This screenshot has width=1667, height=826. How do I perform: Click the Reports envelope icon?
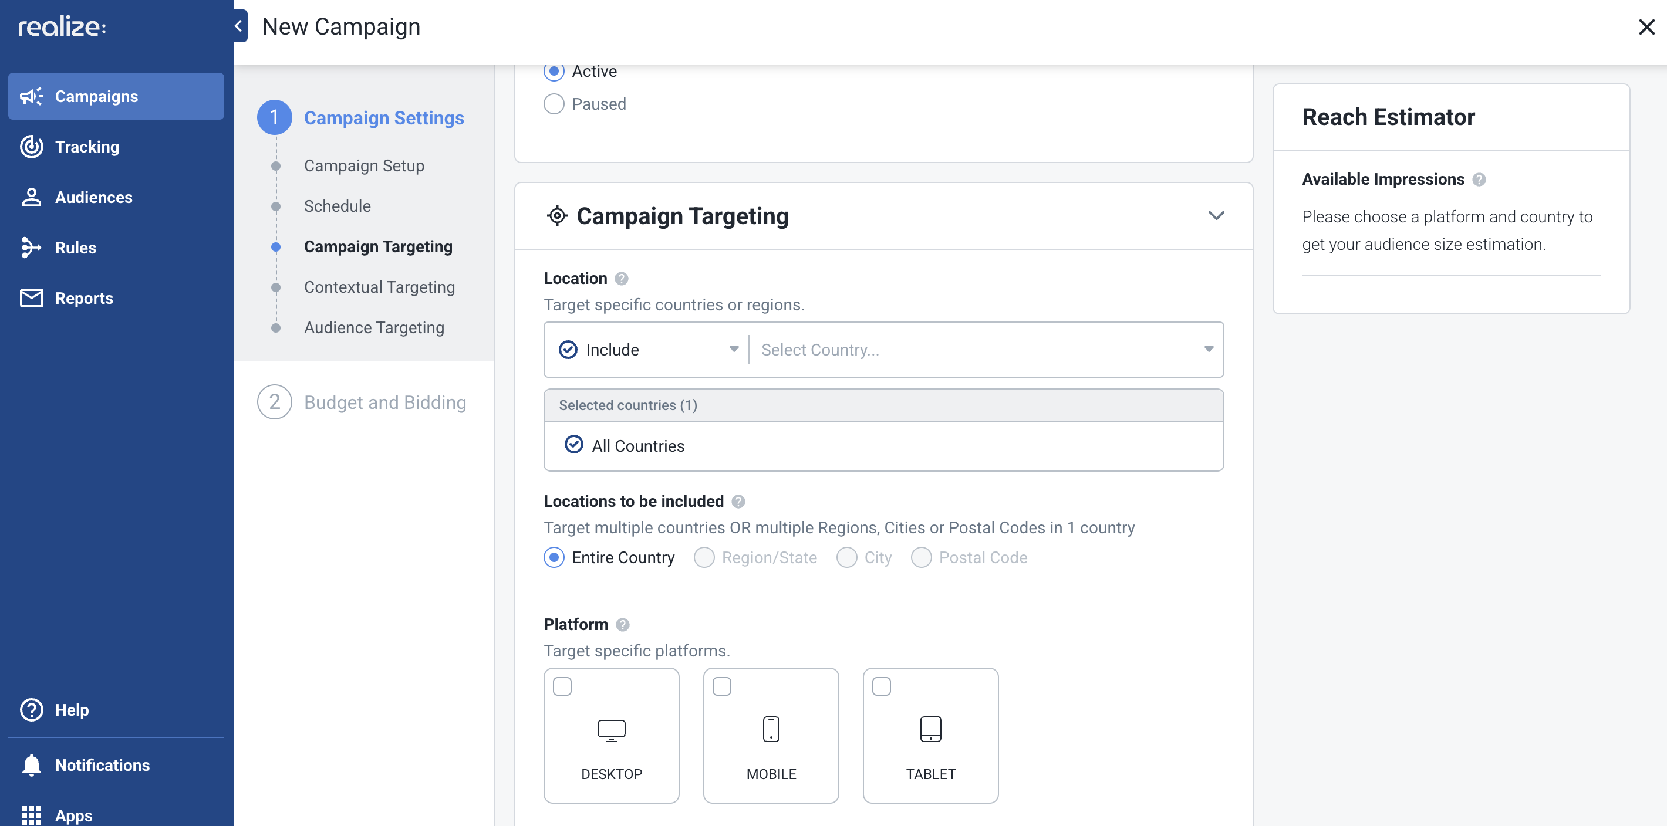(31, 298)
